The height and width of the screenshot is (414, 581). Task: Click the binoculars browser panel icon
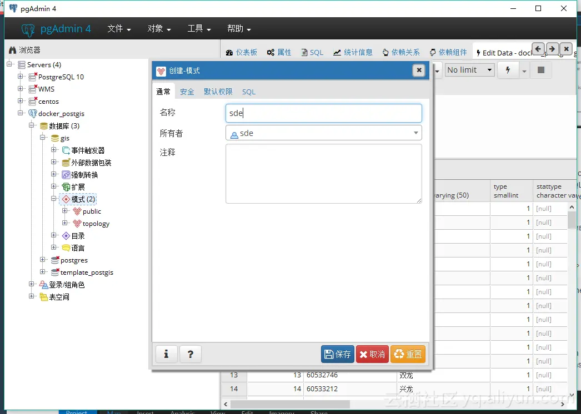[x=13, y=50]
